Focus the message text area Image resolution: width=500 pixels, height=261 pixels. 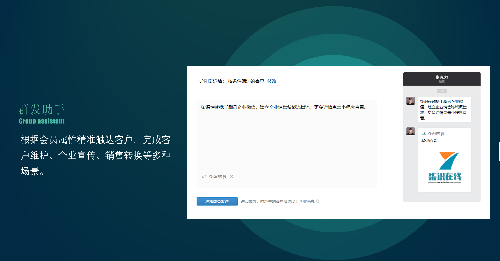point(287,135)
